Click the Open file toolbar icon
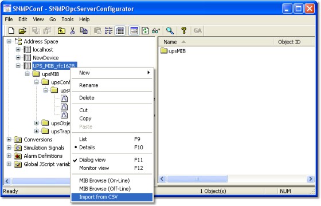The image size is (321, 206). click(22, 31)
